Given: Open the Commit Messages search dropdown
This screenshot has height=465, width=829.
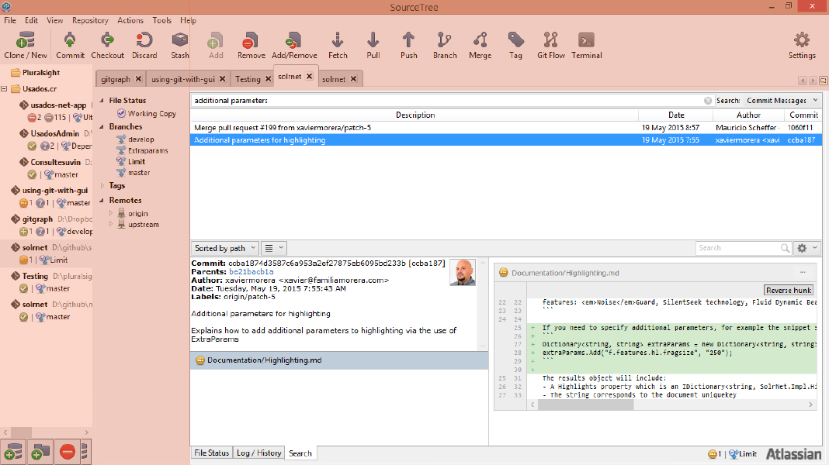Looking at the screenshot, I should coord(782,101).
